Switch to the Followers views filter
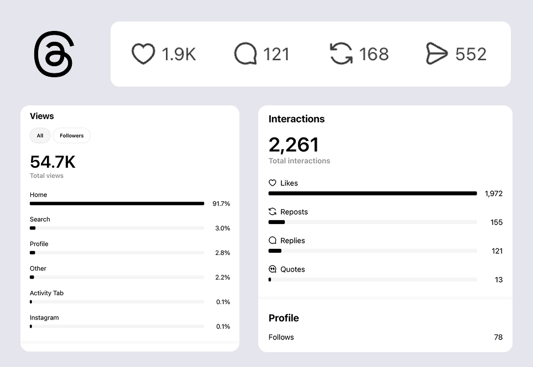This screenshot has width=533, height=367. [71, 135]
